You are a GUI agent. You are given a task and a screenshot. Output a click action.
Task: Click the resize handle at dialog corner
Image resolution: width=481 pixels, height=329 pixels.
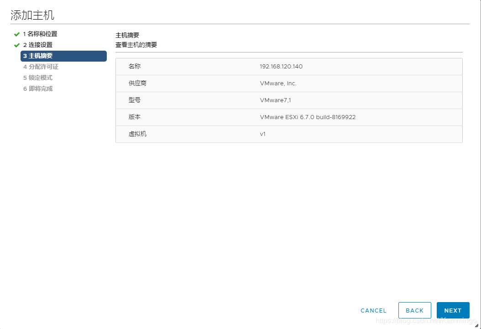[x=476, y=325]
